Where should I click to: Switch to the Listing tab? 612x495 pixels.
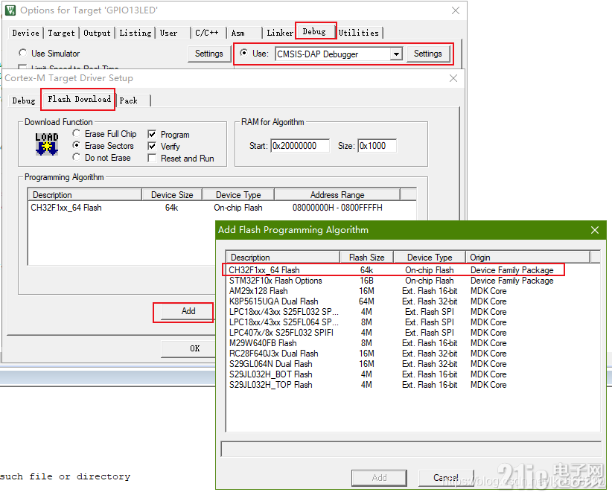coord(135,33)
